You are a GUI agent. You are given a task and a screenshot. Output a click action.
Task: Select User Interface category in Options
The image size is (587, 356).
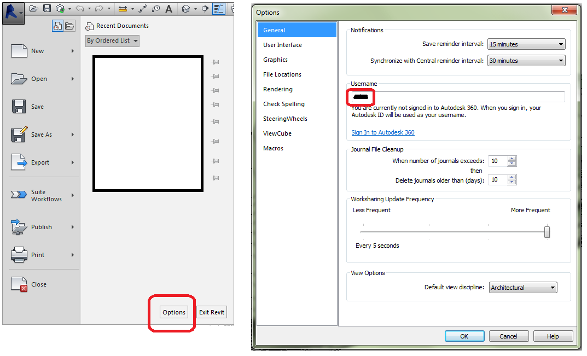[x=297, y=45]
